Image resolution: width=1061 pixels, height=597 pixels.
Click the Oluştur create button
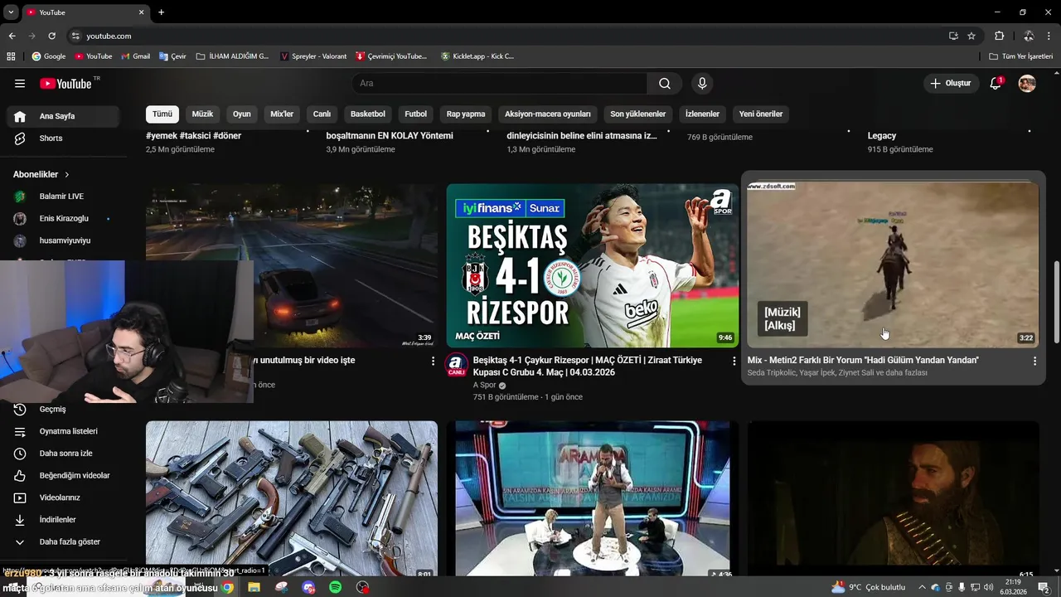click(951, 84)
